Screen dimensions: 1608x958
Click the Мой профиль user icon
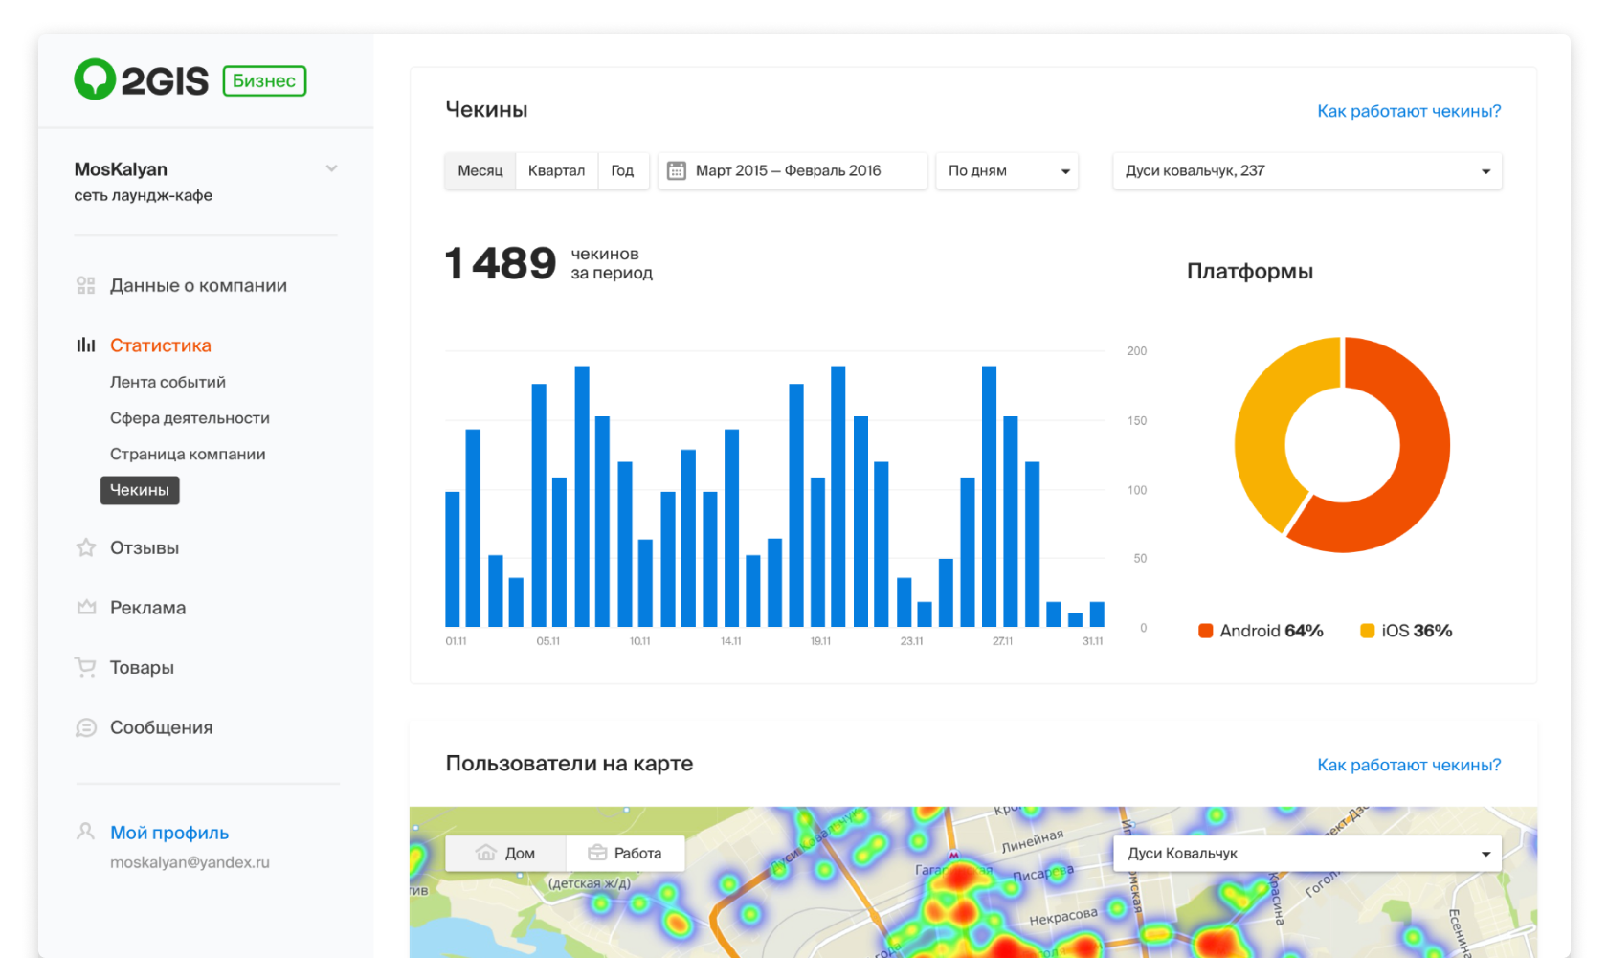(x=85, y=831)
